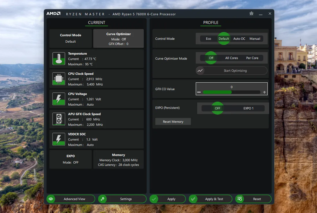The image size is (317, 213).
Task: Click the Curve Optimizer status tile
Action: pyautogui.click(x=118, y=38)
